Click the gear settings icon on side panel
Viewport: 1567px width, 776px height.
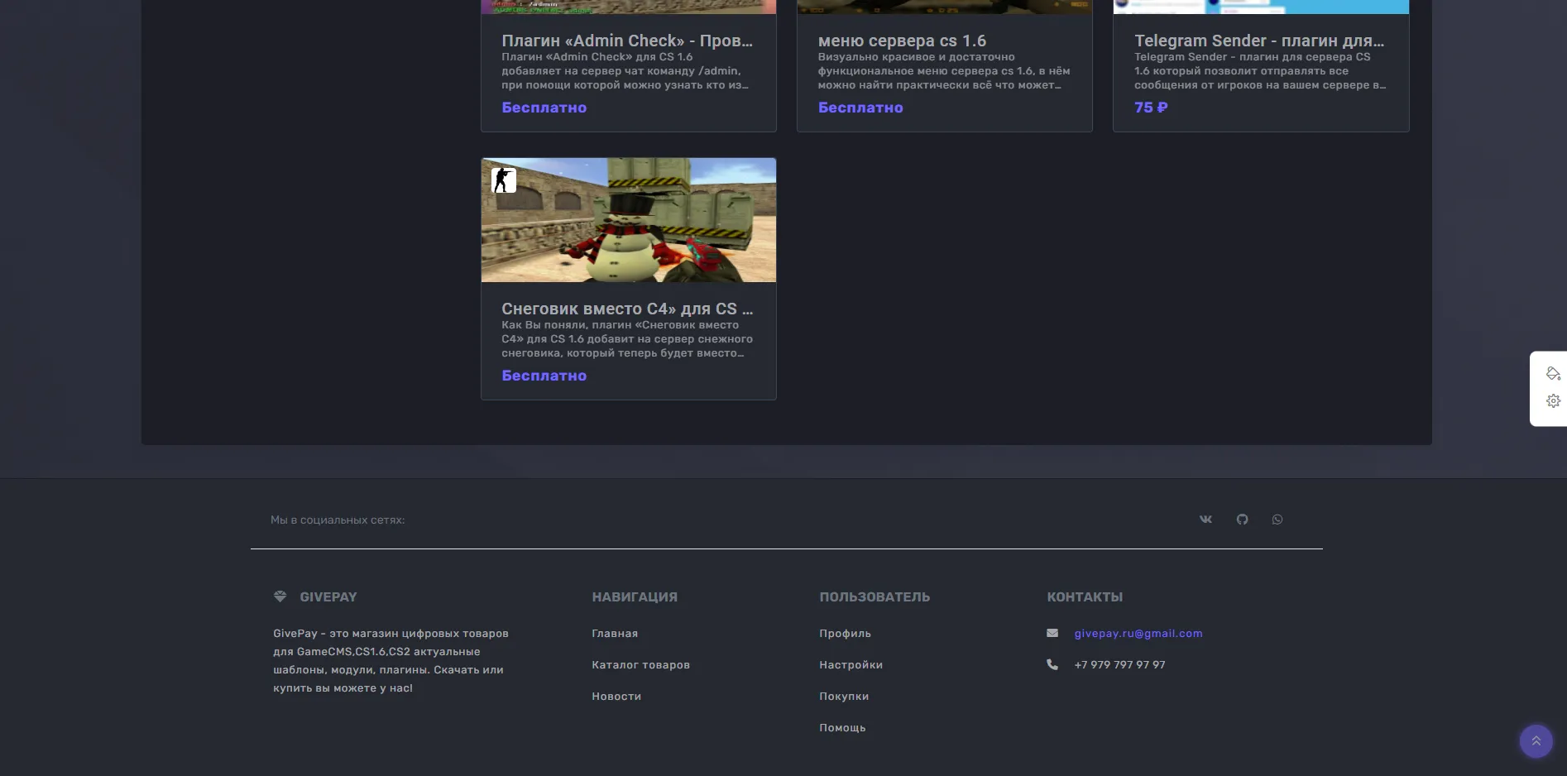1553,401
